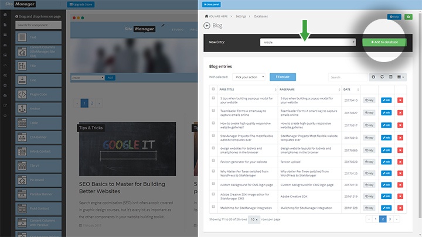This screenshot has width=422, height=237.
Task: Open the Google It article thumbnail
Action: tap(128, 149)
